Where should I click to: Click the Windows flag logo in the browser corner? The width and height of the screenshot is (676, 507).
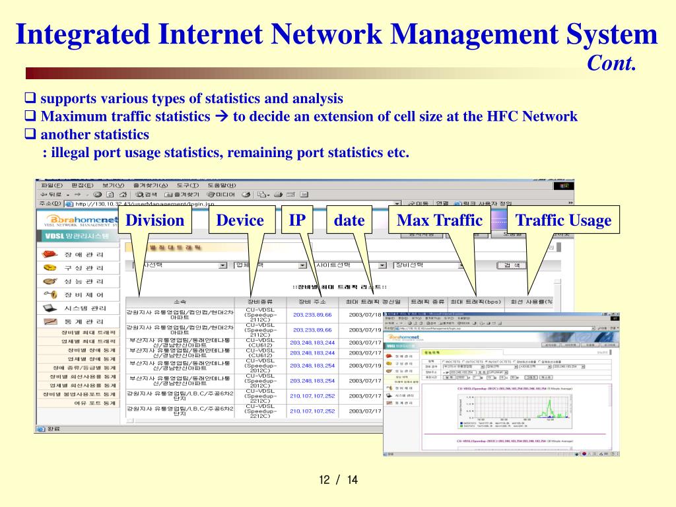[x=564, y=186]
